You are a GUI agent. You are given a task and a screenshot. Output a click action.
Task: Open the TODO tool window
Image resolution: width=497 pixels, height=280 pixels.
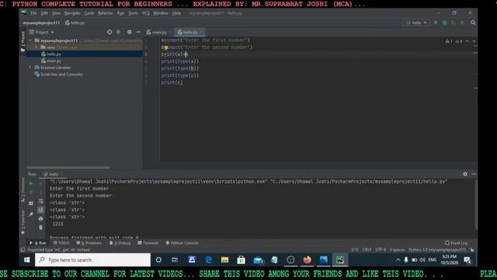click(x=61, y=243)
